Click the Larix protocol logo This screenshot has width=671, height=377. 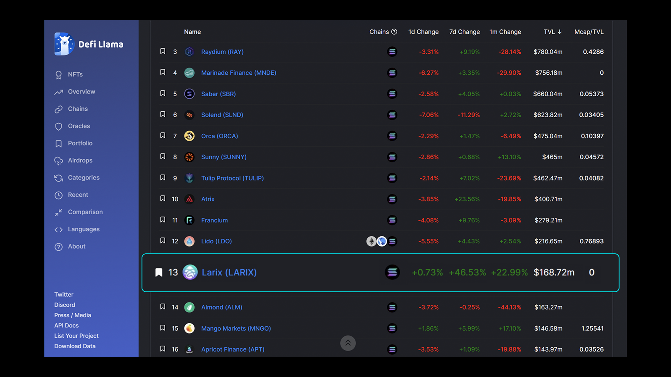(x=190, y=272)
